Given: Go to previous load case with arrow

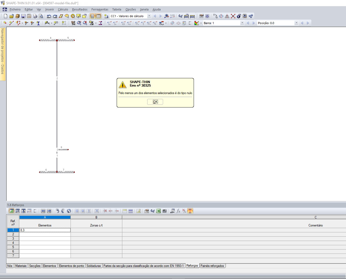Looking at the screenshot, I should pyautogui.click(x=155, y=16).
